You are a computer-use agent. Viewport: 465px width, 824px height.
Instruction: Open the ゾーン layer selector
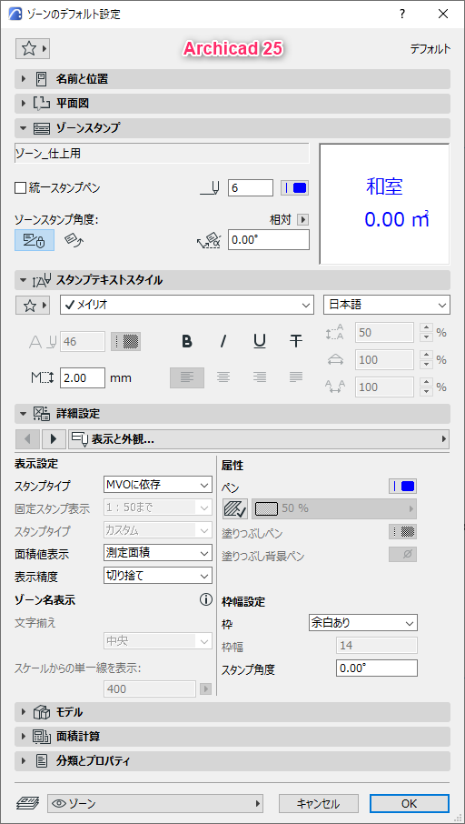pyautogui.click(x=154, y=803)
